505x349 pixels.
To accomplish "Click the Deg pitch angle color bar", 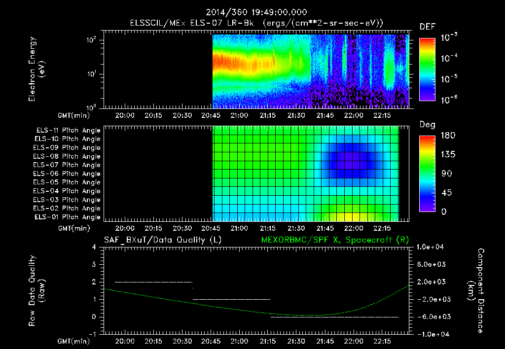I will pos(427,174).
